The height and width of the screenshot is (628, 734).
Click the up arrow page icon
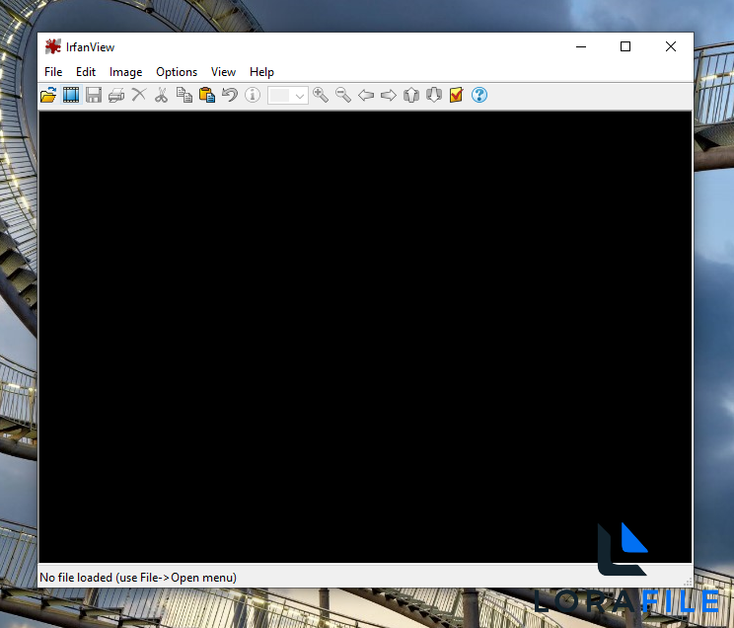[411, 95]
